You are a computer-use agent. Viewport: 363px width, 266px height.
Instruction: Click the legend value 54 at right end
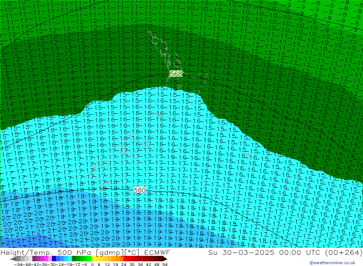pos(165,265)
